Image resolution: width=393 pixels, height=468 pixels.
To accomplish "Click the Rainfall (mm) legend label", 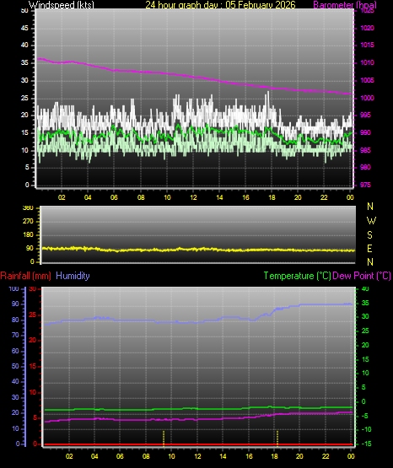I will tap(25, 276).
